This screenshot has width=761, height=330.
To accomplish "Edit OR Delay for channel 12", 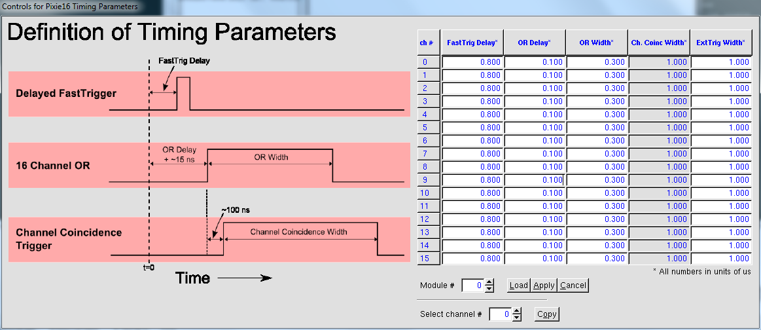I will (x=535, y=219).
